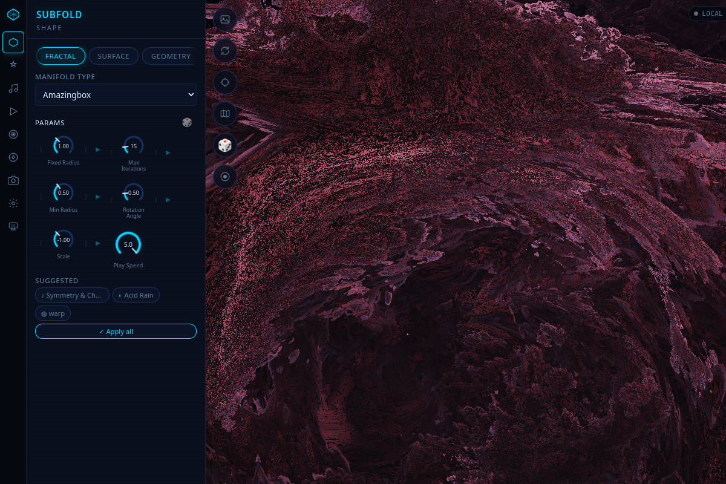Image resolution: width=726 pixels, height=484 pixels.
Task: Click the folded map viewport button
Action: tap(225, 114)
